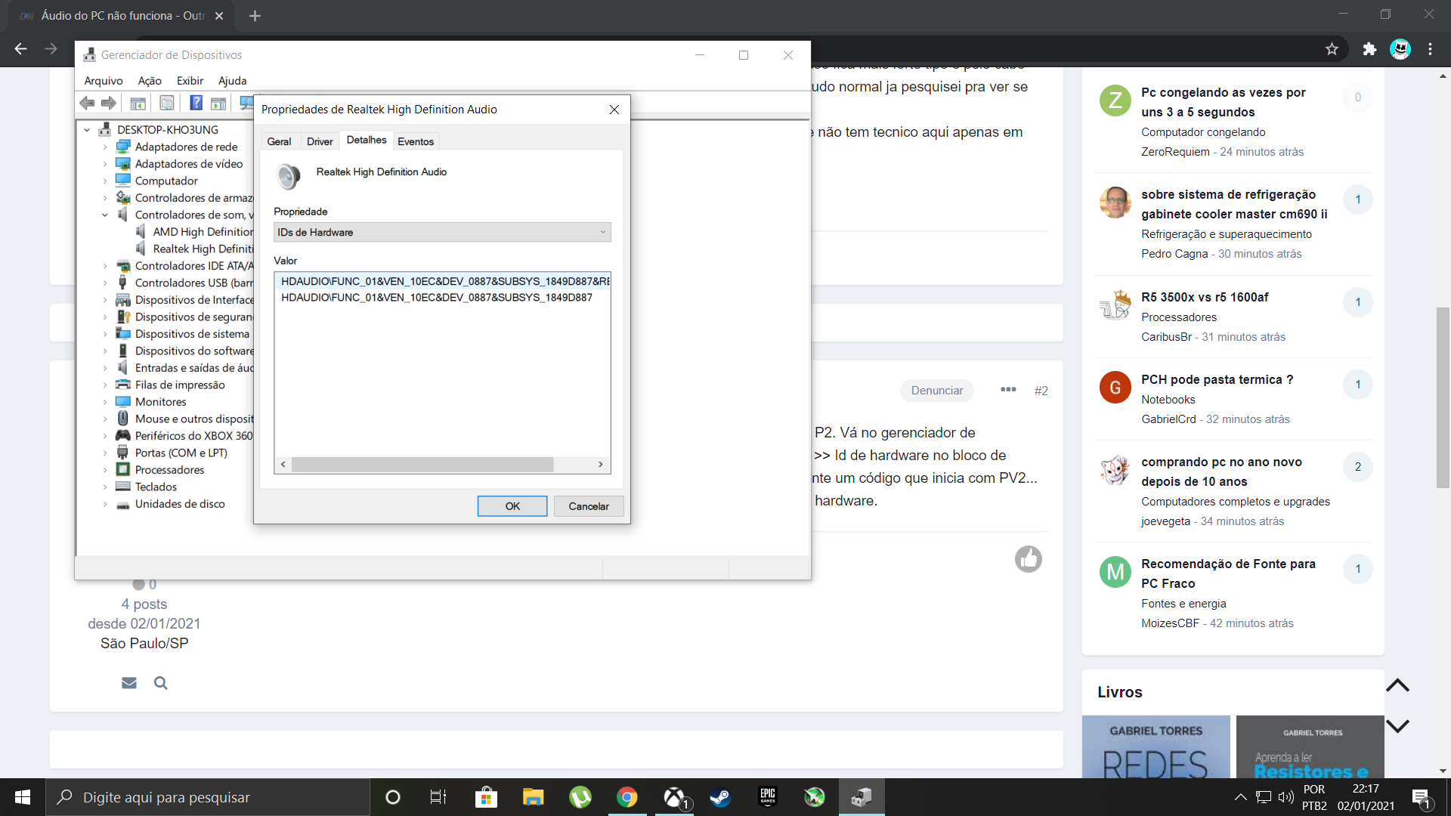This screenshot has height=816, width=1451.
Task: Click Device Manager's back arrow toolbar icon
Action: [87, 103]
